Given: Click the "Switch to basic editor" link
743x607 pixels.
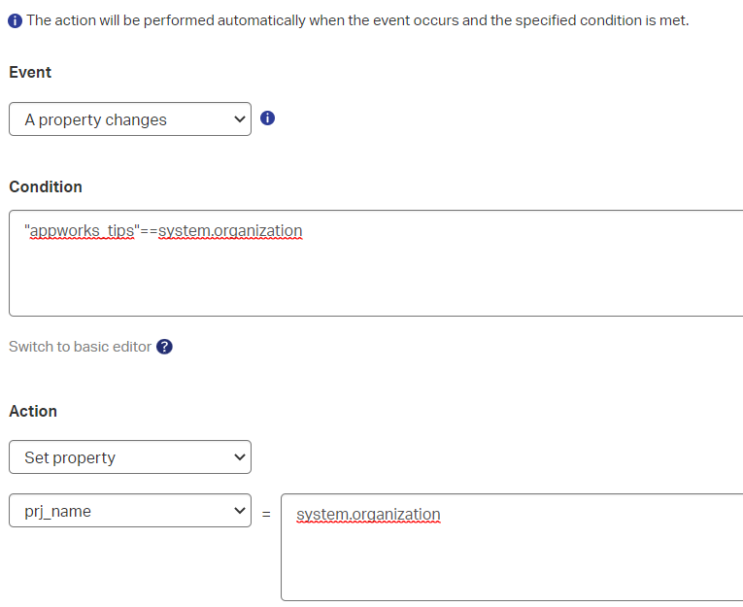Looking at the screenshot, I should 80,347.
